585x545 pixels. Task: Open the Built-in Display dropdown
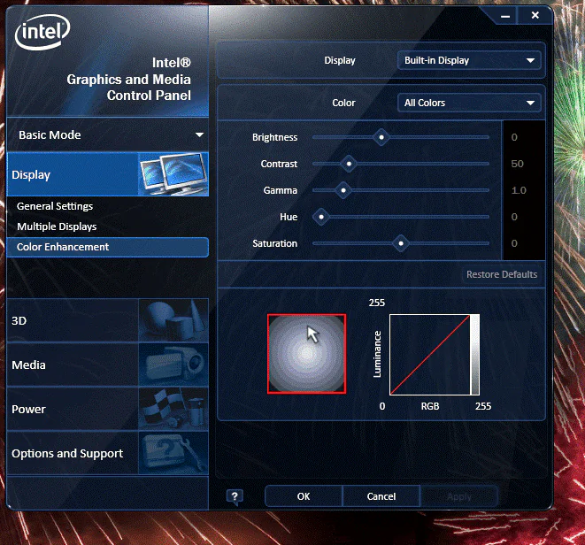pyautogui.click(x=469, y=60)
